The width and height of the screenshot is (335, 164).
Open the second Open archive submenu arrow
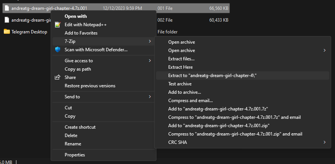click(x=324, y=50)
